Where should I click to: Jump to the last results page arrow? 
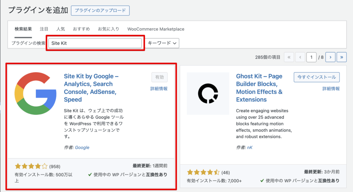[341, 57]
